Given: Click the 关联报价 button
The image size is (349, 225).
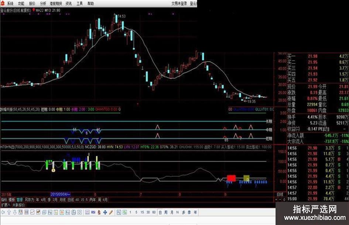Looking at the screenshot, I should point(19,205).
